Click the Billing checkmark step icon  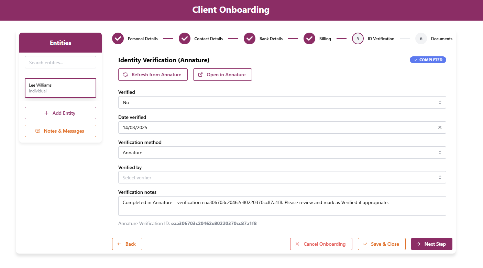(x=309, y=39)
